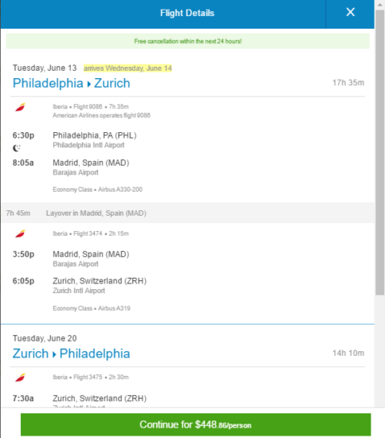
Task: Select the Zurich to Philadelphia heading
Action: 71,354
